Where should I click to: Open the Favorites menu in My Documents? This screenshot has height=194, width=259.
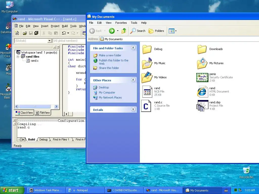tap(121, 23)
